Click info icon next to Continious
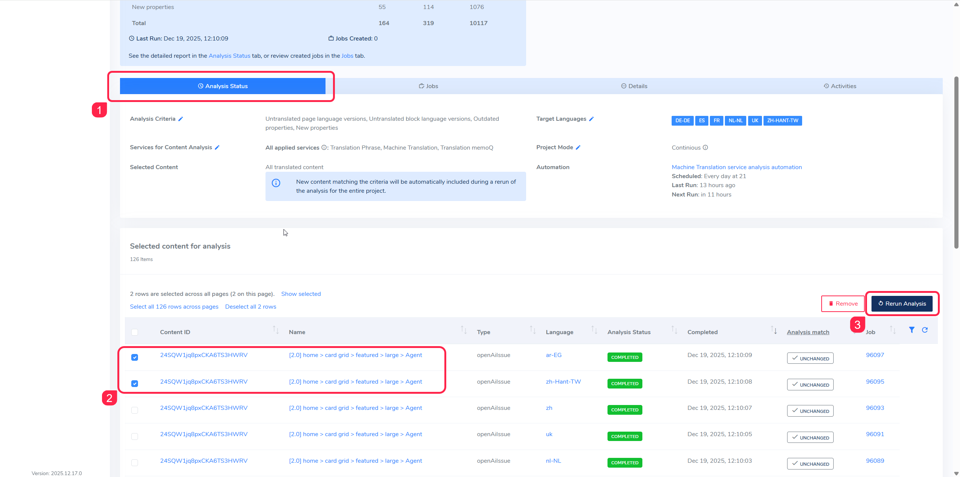Image resolution: width=960 pixels, height=477 pixels. (x=705, y=147)
